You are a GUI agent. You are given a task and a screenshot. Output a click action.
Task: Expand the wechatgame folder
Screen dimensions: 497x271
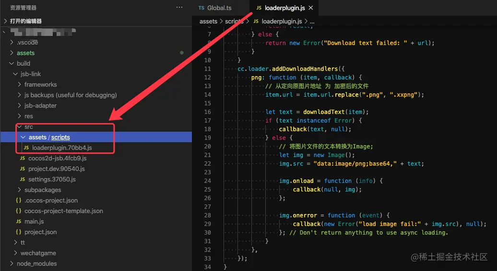pos(15,253)
